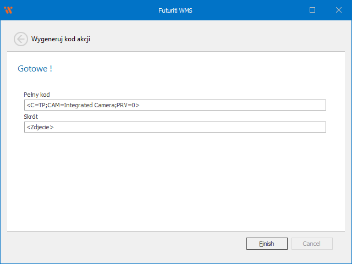Close the Futuriti WMS window

[x=338, y=10]
